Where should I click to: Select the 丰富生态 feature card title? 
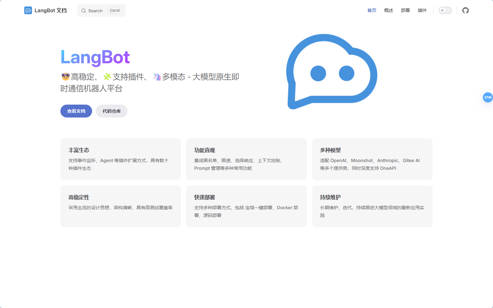point(79,150)
